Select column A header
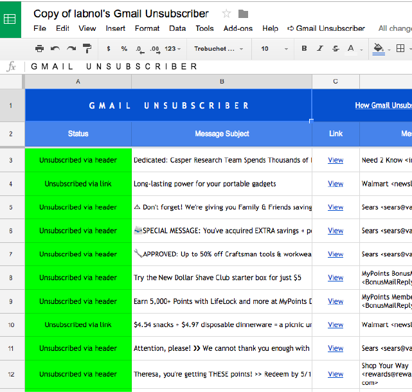 (78, 82)
